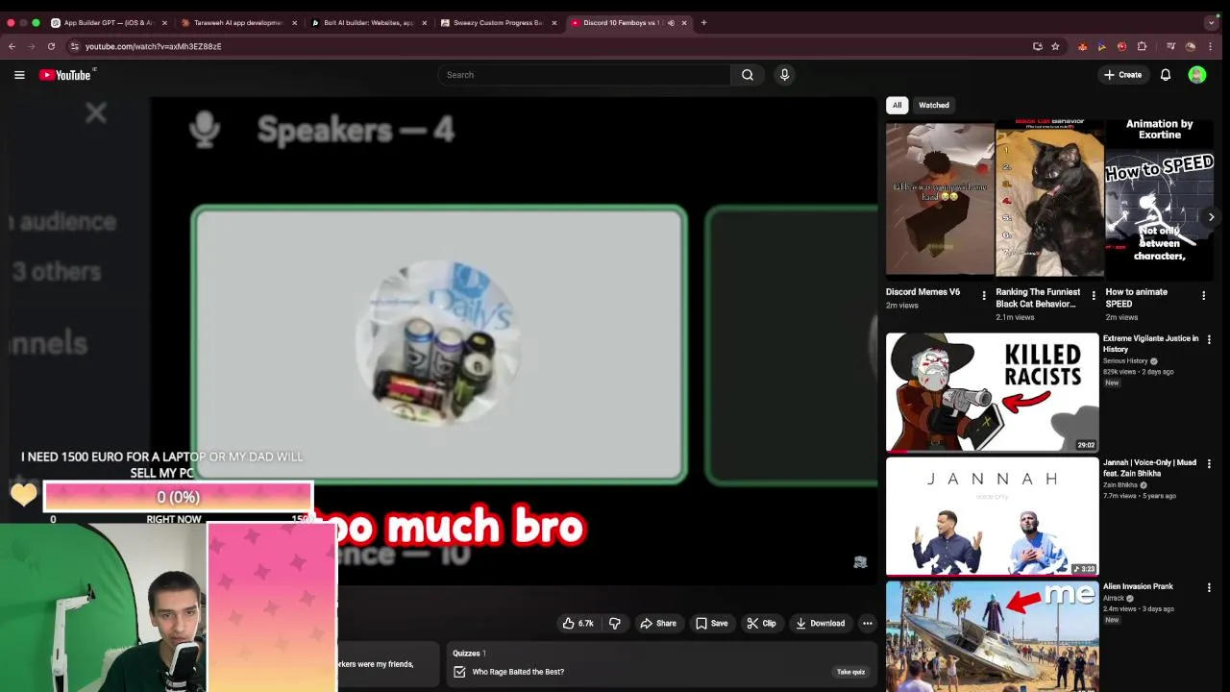Image resolution: width=1230 pixels, height=692 pixels.
Task: Like the video with 6.7k likes
Action: click(x=578, y=623)
